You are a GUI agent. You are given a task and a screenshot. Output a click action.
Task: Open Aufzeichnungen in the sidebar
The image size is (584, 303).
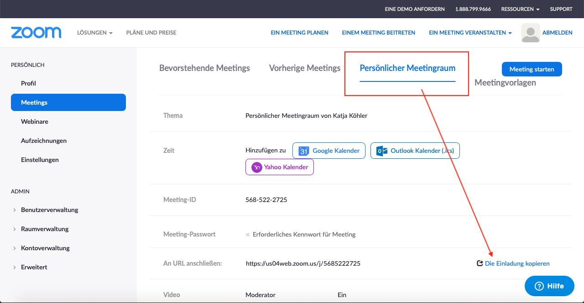tap(44, 141)
